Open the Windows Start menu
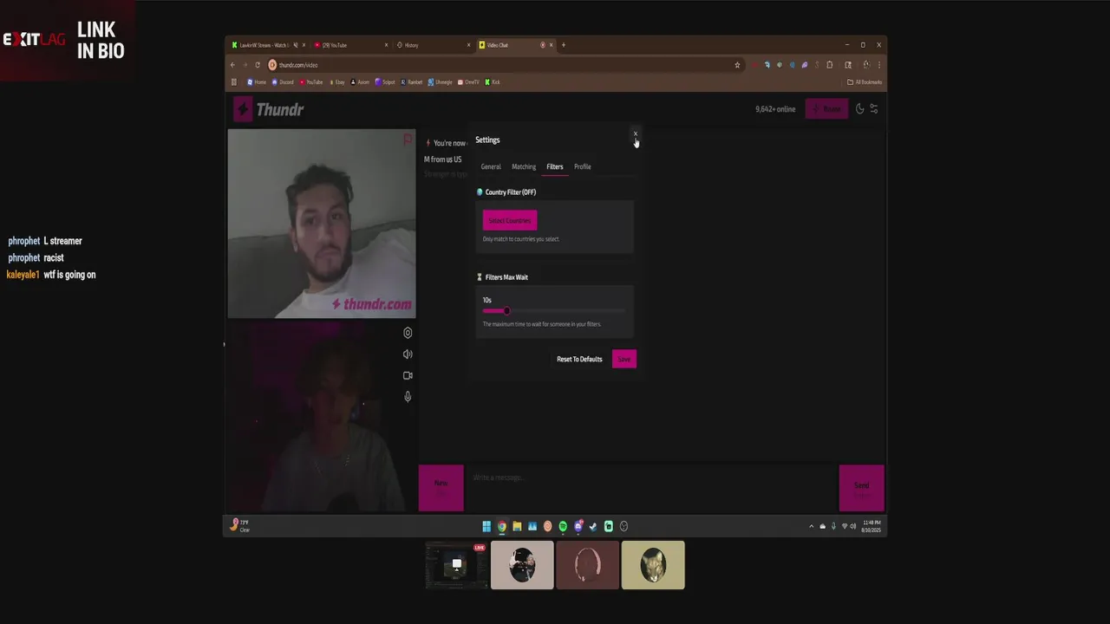1110x624 pixels. pyautogui.click(x=486, y=526)
